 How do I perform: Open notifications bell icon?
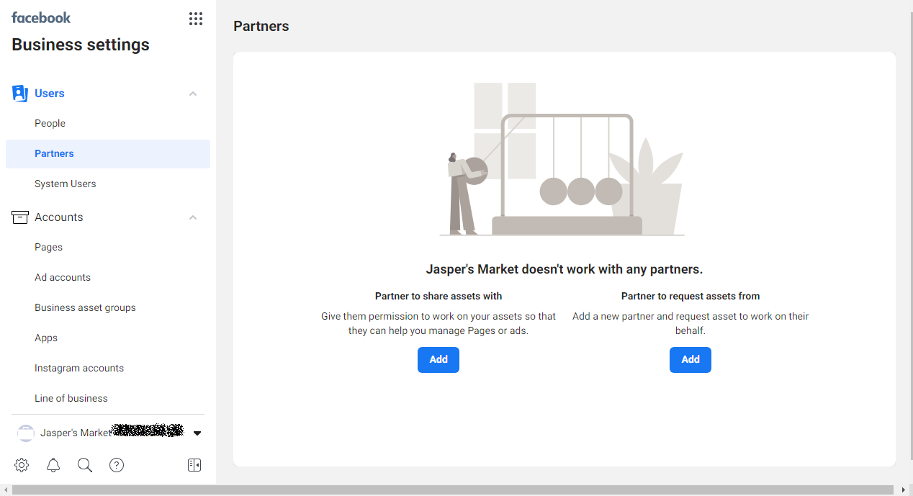click(53, 465)
